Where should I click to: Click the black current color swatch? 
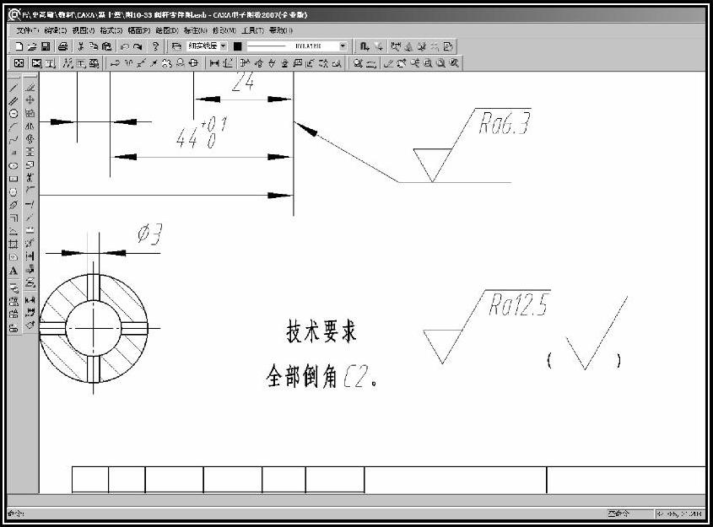click(x=237, y=46)
